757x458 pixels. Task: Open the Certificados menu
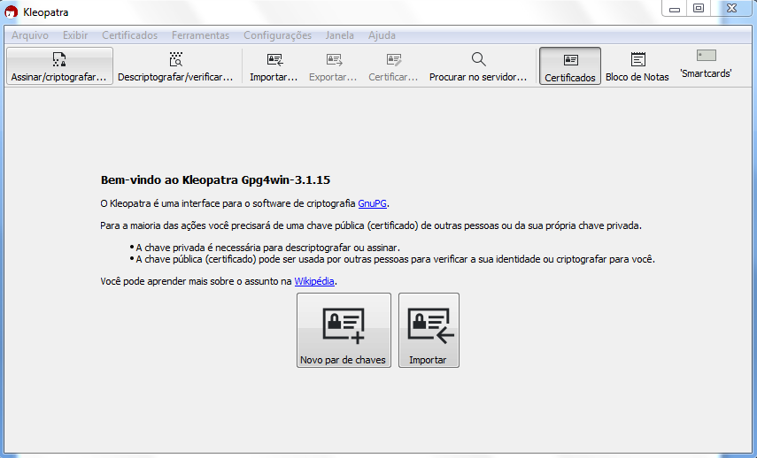click(x=130, y=35)
